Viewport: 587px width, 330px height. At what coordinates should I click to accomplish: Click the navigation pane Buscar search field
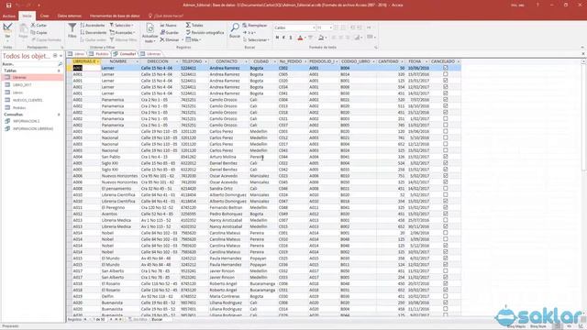pyautogui.click(x=29, y=64)
